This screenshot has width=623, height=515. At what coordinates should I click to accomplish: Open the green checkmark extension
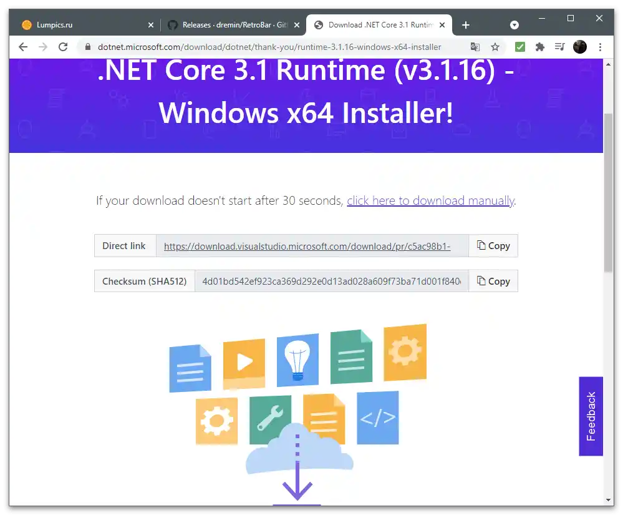[519, 47]
